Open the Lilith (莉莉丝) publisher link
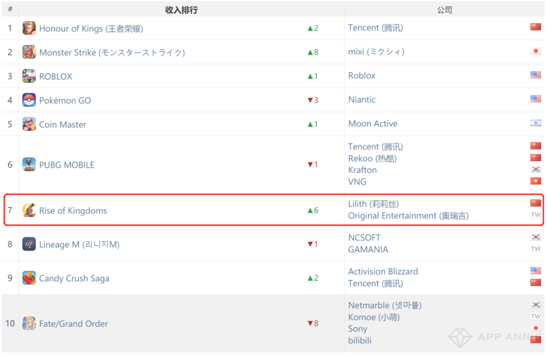The image size is (547, 355). click(373, 204)
